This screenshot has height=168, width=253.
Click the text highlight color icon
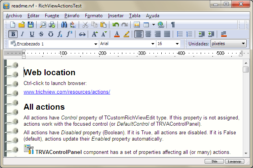click(126, 34)
